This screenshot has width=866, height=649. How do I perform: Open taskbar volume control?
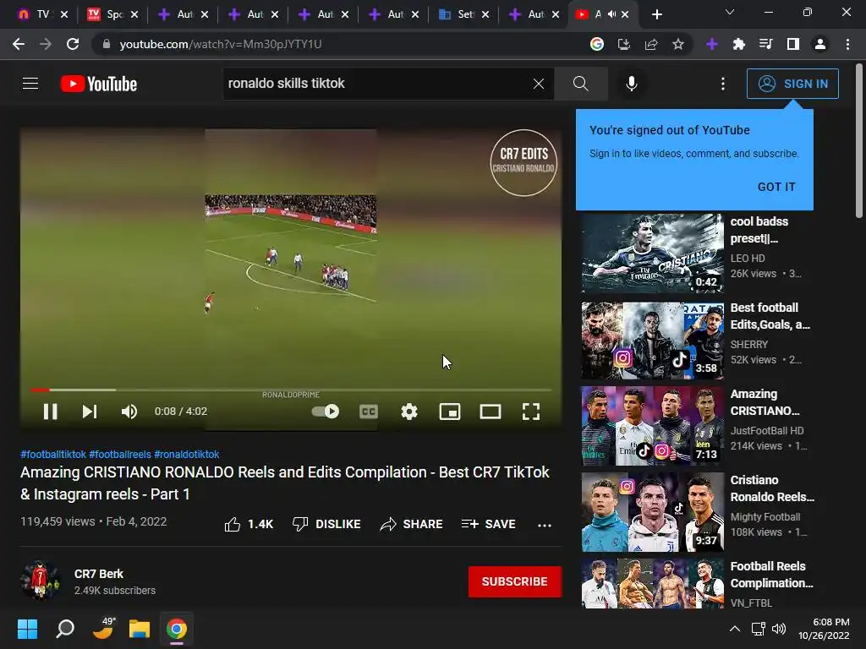(779, 629)
